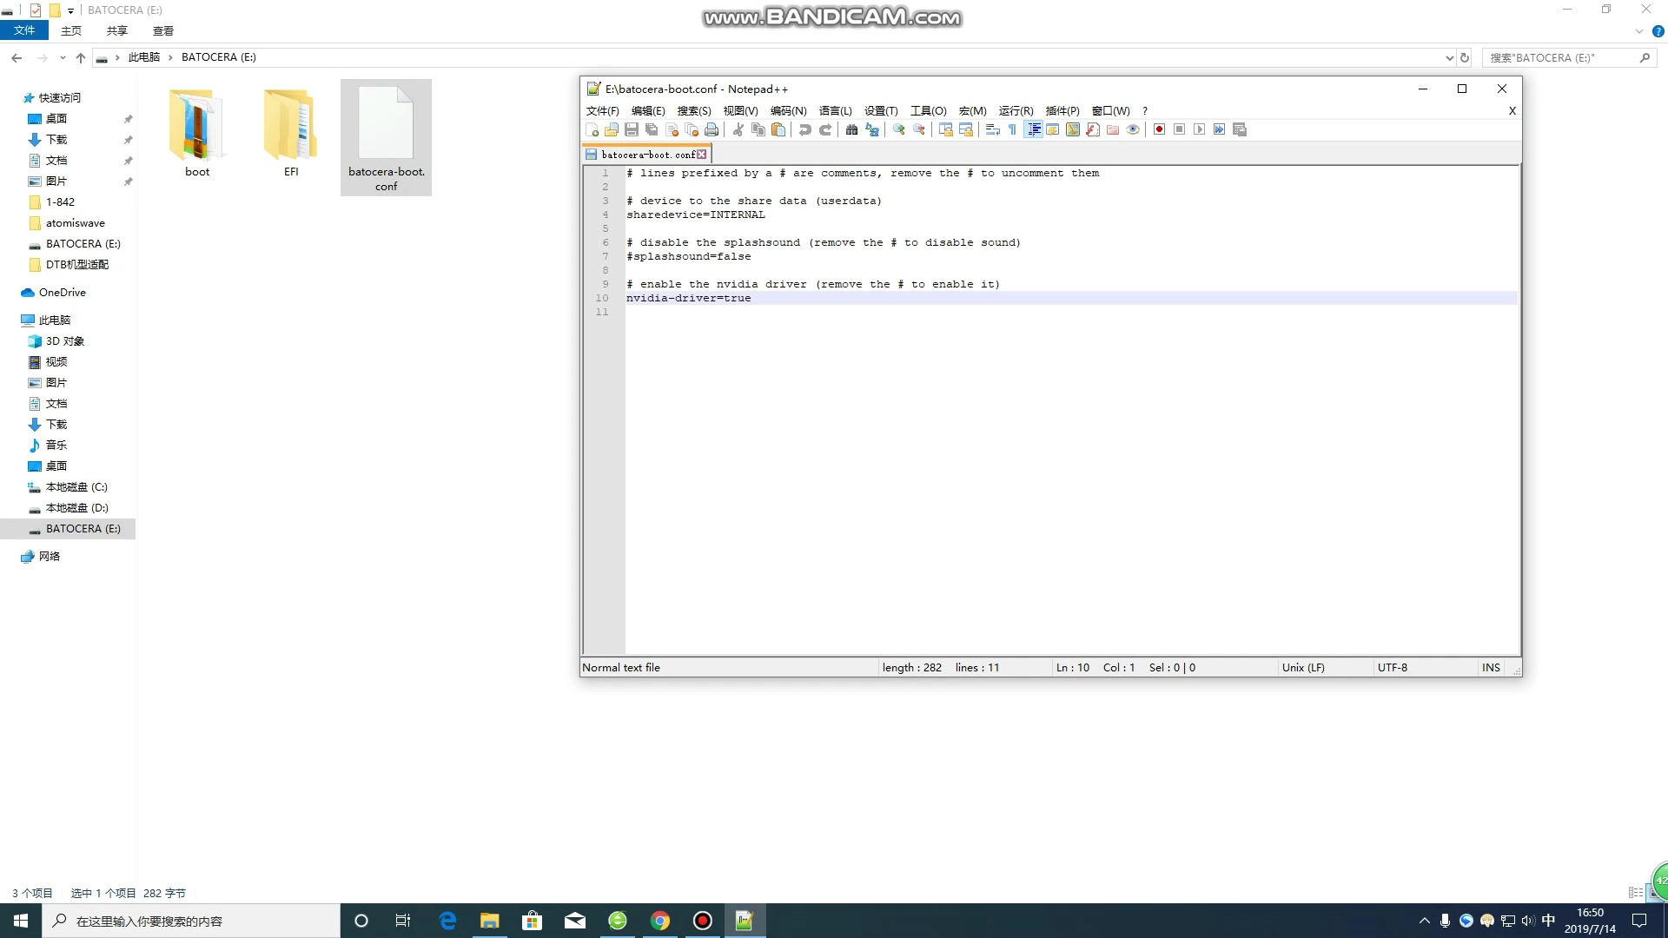Open the 编码(N) encoding menu
The height and width of the screenshot is (938, 1668).
[x=788, y=110]
